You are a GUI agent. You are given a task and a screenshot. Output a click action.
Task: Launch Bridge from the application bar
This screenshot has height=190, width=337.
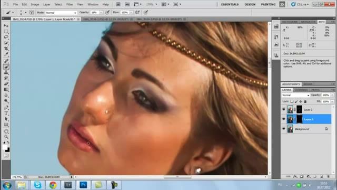coord(118,4)
